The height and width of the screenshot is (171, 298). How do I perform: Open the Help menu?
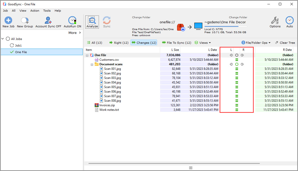[58, 11]
